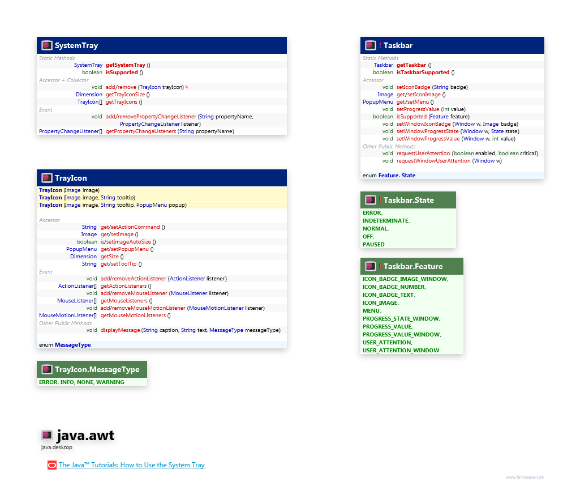The height and width of the screenshot is (503, 576).
Task: Click the isSupported method in SystemTray
Action: 122,73
